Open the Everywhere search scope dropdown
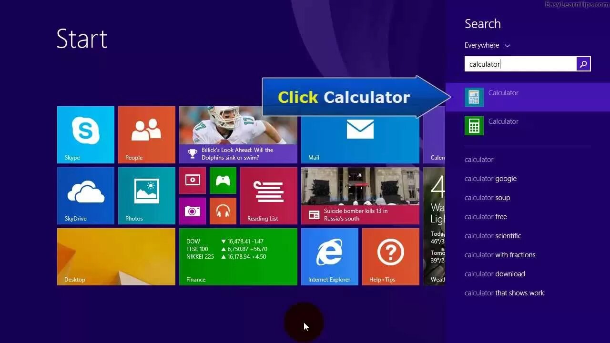The image size is (610, 343). (x=487, y=45)
